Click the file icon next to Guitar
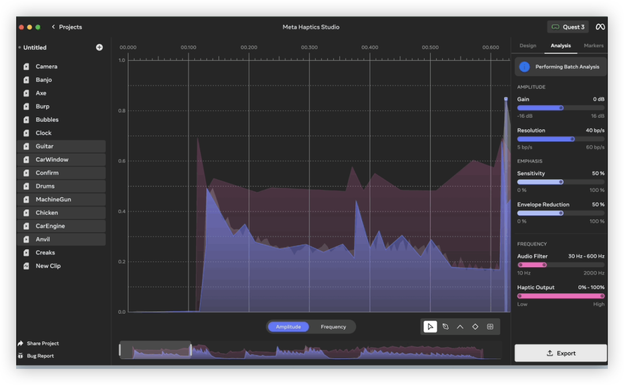 26,147
